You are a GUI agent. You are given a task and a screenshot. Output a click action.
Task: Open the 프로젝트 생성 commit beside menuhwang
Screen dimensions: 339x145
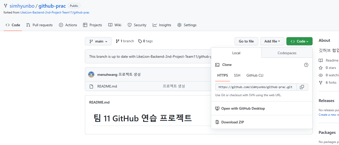point(130,75)
